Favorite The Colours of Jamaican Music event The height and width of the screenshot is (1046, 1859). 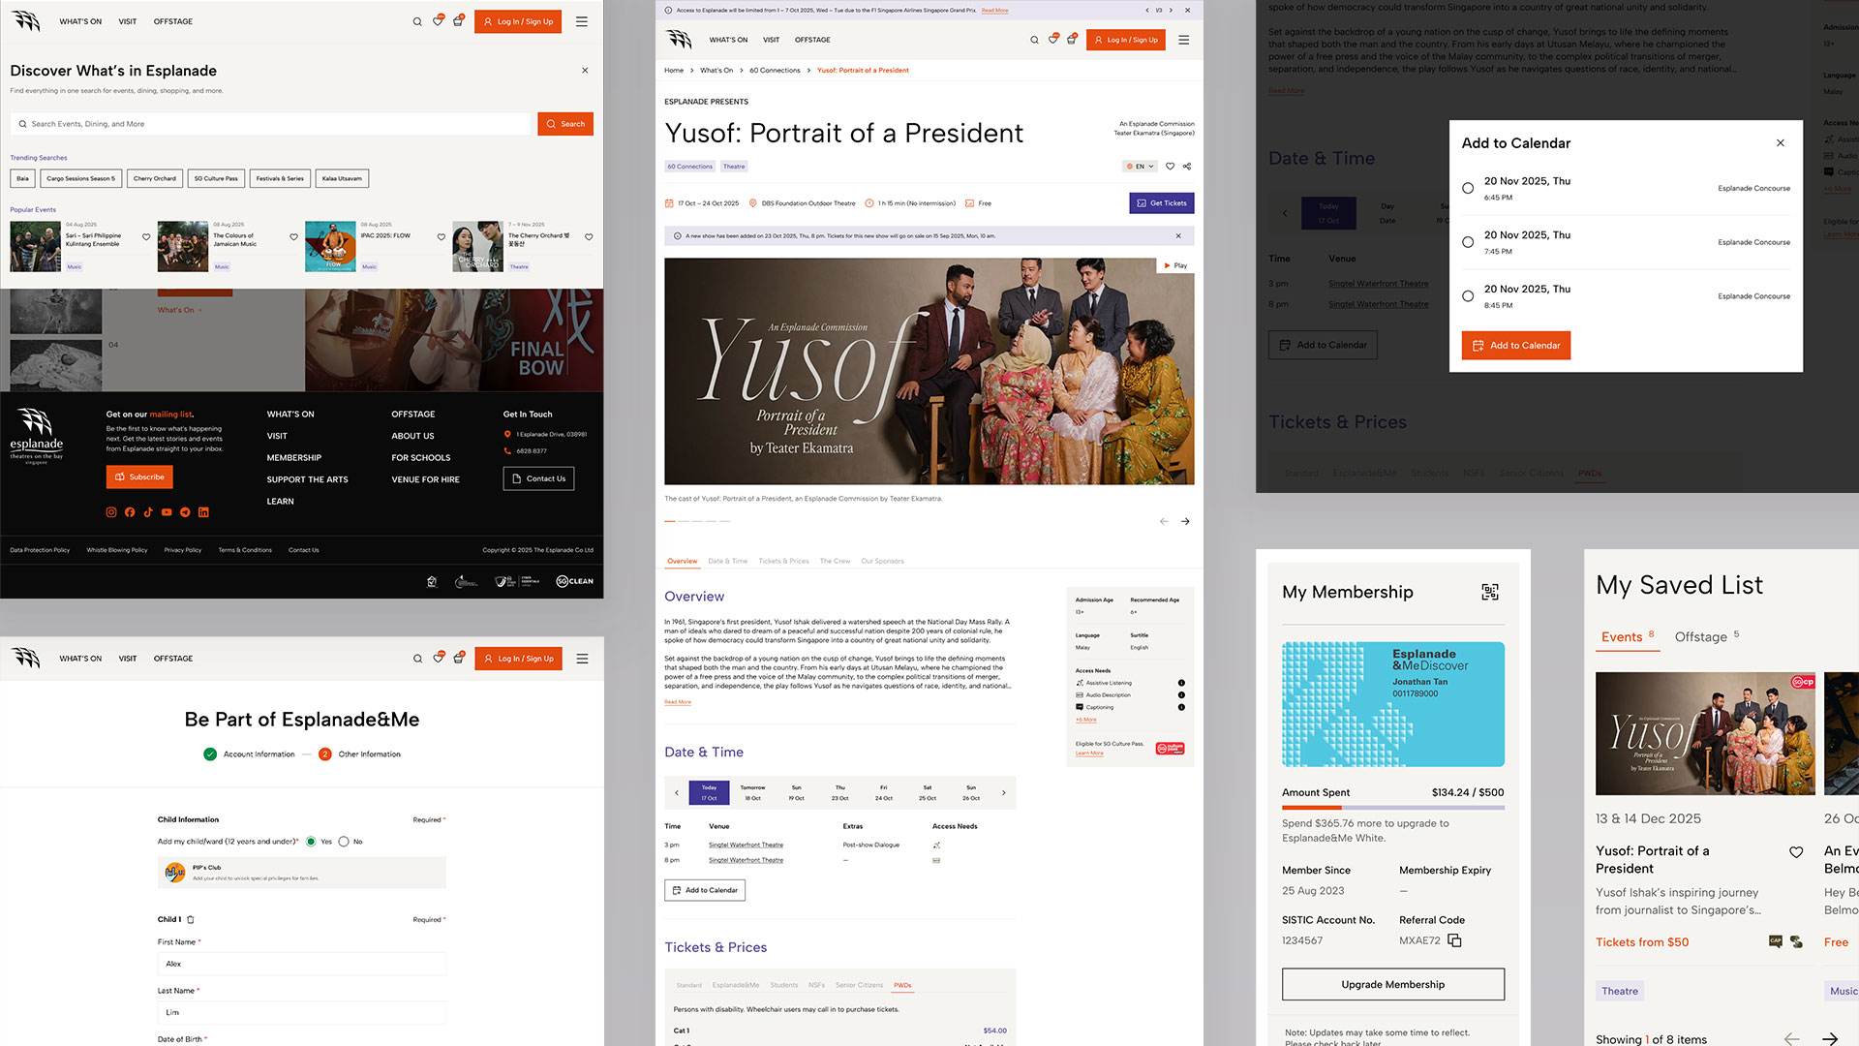293,236
